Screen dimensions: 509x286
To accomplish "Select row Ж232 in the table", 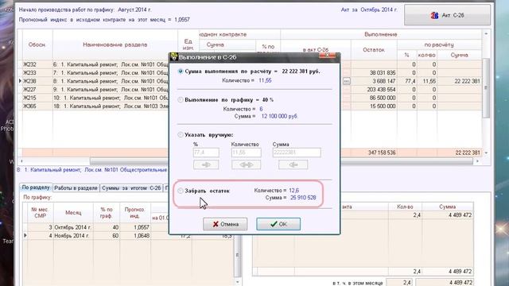I will (x=95, y=64).
